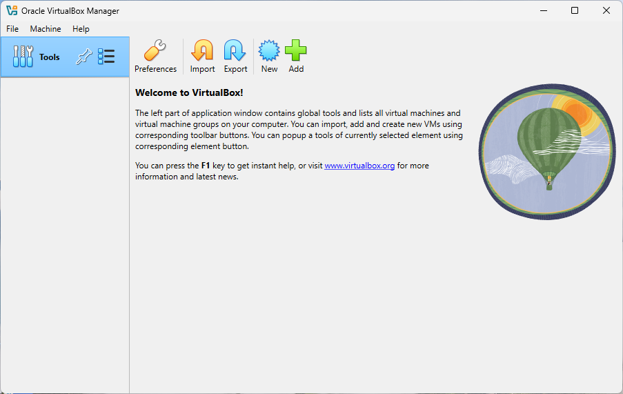
Task: Minimize the VirtualBox Manager window
Action: coord(542,10)
